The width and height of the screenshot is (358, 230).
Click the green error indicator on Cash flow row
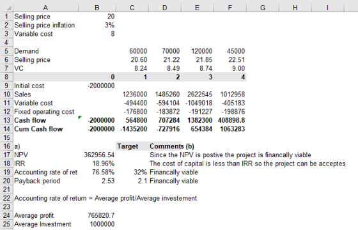pyautogui.click(x=80, y=118)
